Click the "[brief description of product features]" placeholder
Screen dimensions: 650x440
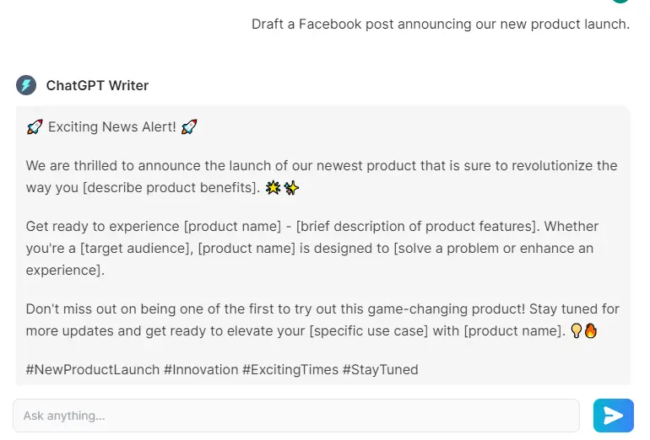click(417, 226)
